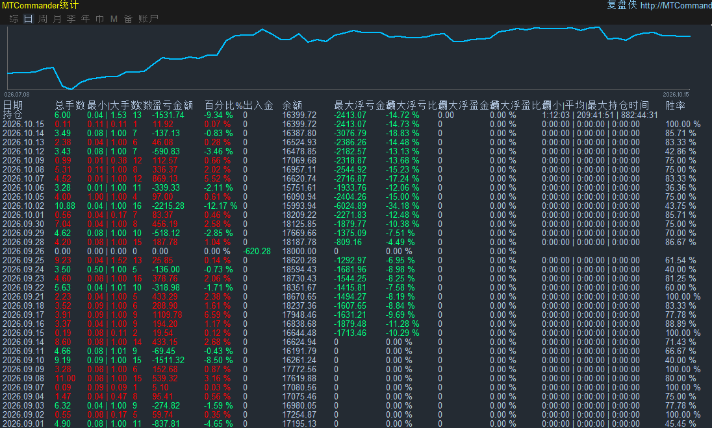Select the M tab

coord(114,19)
